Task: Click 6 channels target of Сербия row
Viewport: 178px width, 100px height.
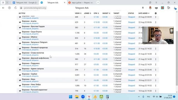Action: [118, 74]
